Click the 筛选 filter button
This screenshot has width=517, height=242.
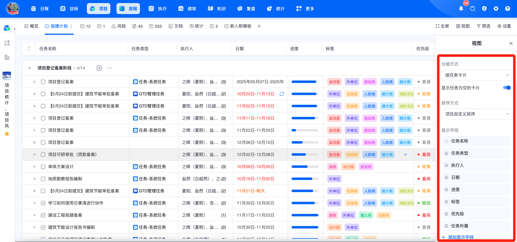[484, 26]
